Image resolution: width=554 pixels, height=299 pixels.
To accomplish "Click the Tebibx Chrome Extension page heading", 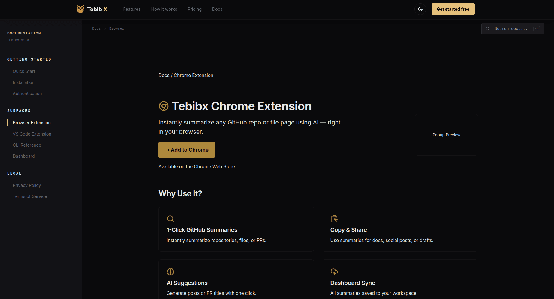I will tap(242, 106).
